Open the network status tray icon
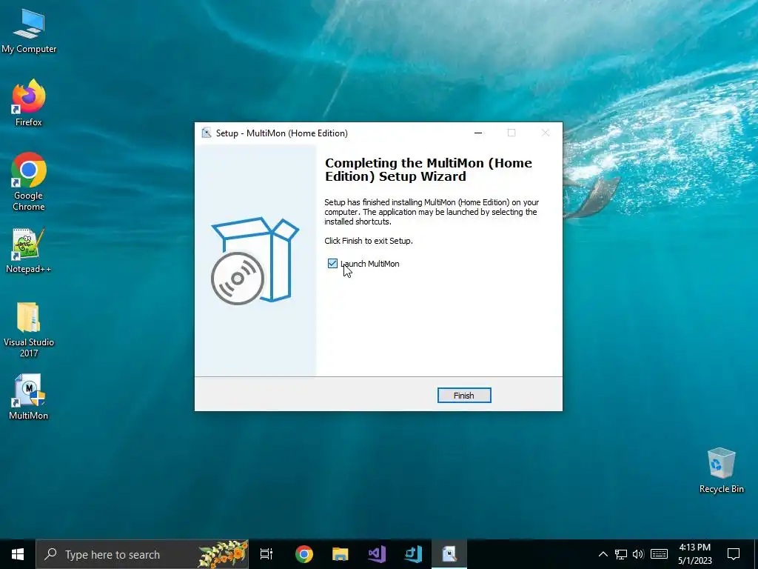 tap(621, 554)
